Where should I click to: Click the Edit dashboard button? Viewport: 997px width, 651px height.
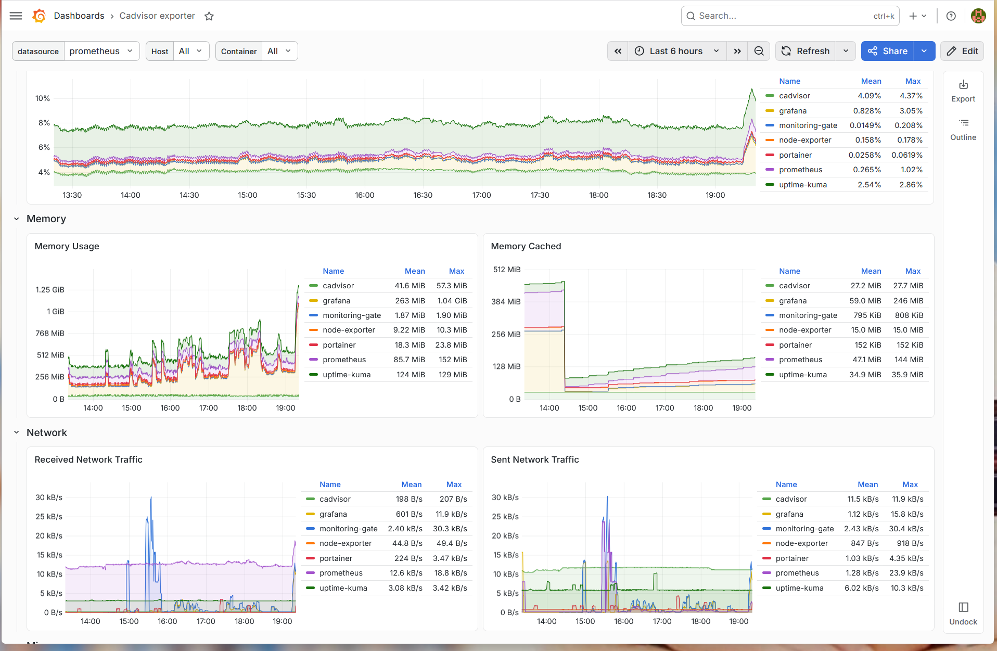[x=962, y=51]
